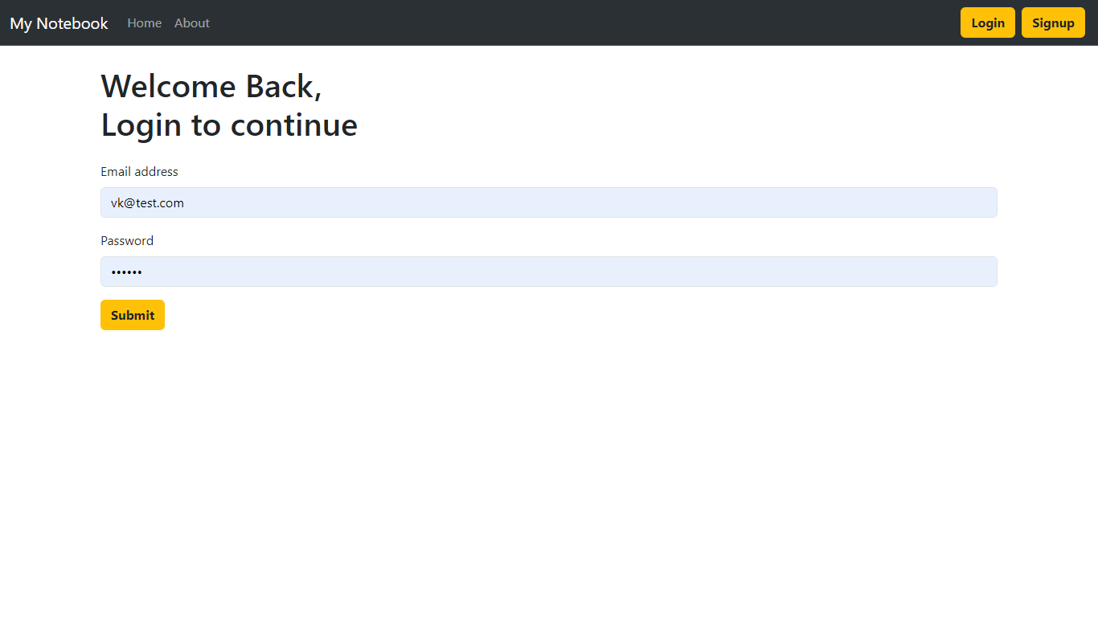Image resolution: width=1098 pixels, height=617 pixels.
Task: Submit the login form
Action: coord(133,315)
